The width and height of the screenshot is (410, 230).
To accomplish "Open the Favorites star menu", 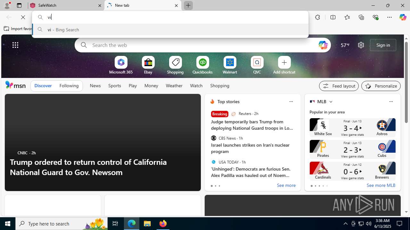I will point(347,17).
